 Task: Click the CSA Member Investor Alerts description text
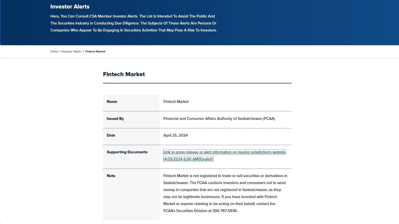[x=134, y=23]
